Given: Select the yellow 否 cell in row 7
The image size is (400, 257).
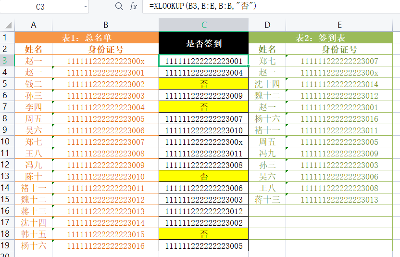Looking at the screenshot, I should click(203, 107).
